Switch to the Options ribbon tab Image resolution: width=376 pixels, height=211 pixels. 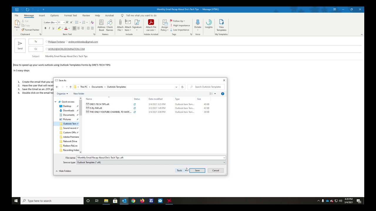(x=55, y=16)
